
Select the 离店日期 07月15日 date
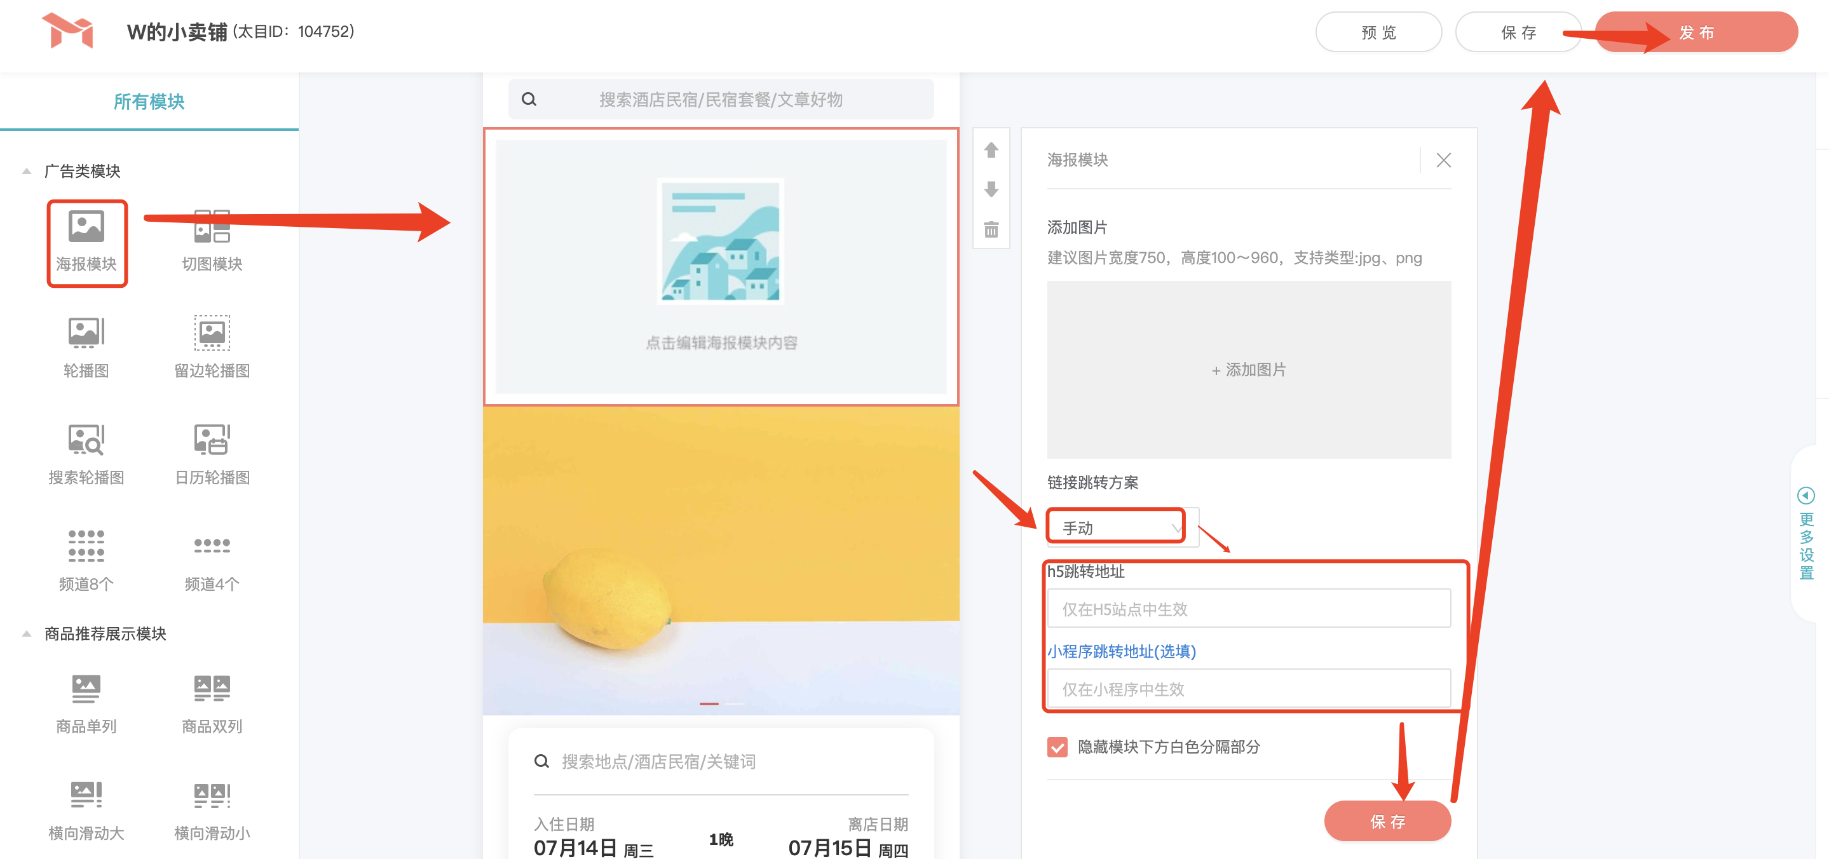(x=848, y=837)
